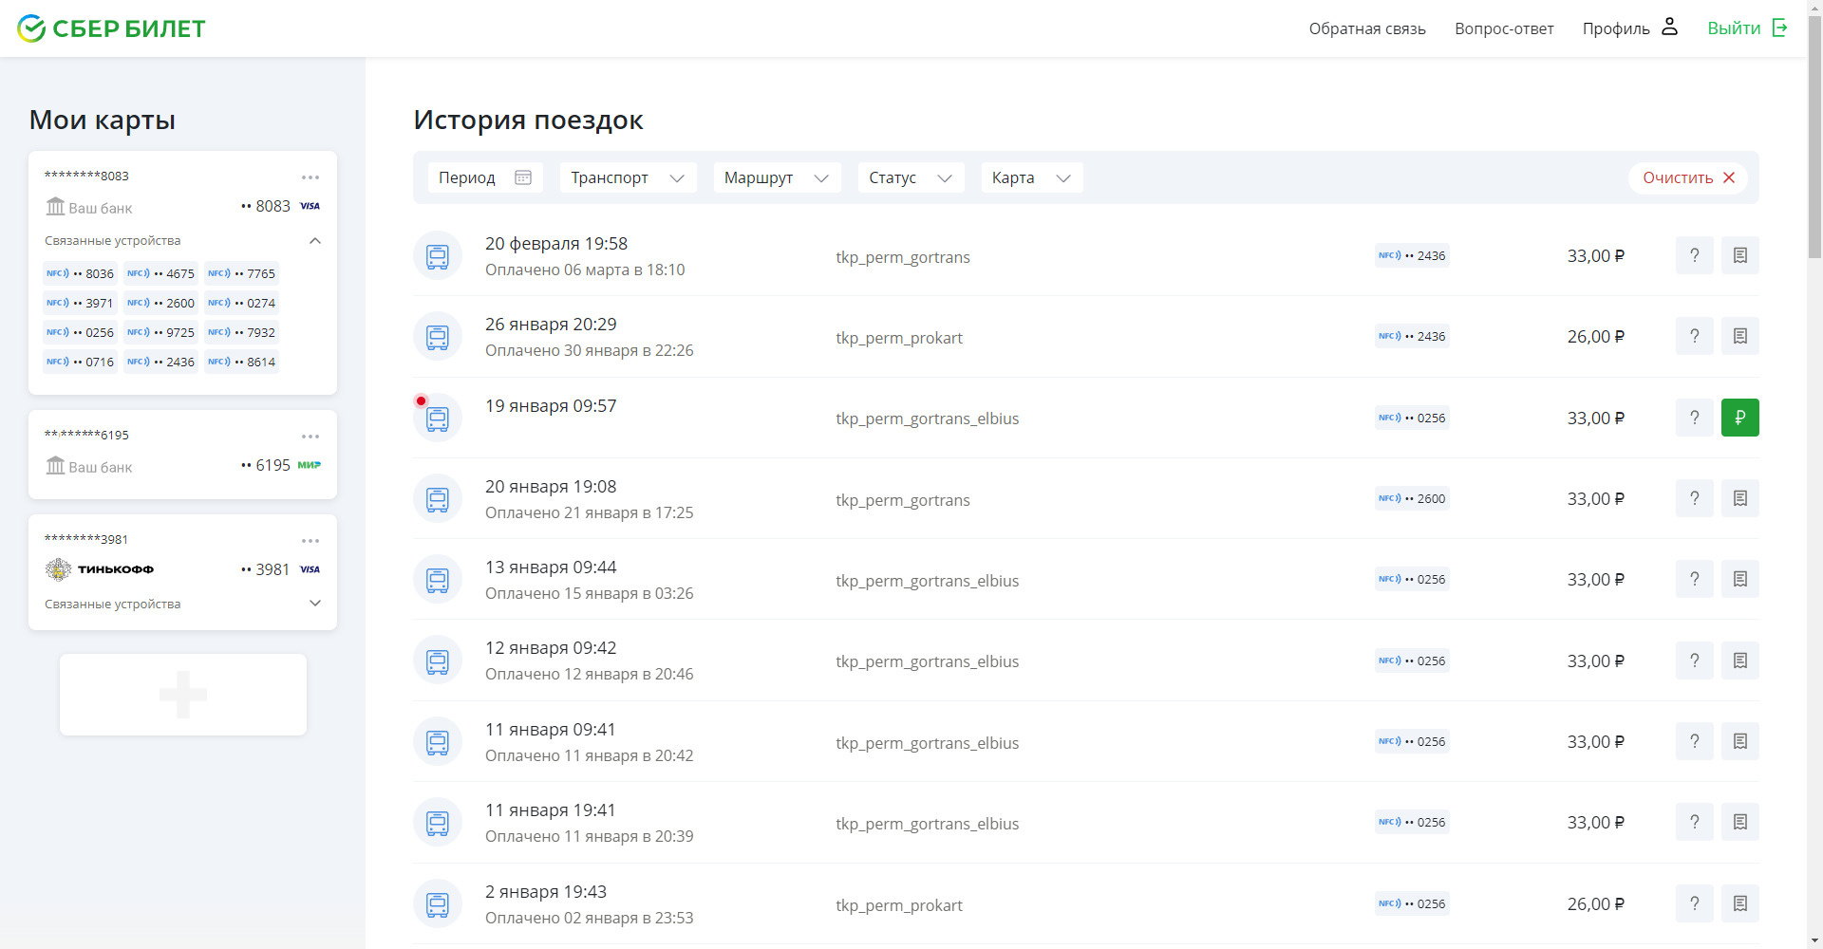Open help for 20 января 19:08 trip
The image size is (1823, 949).
[1694, 498]
